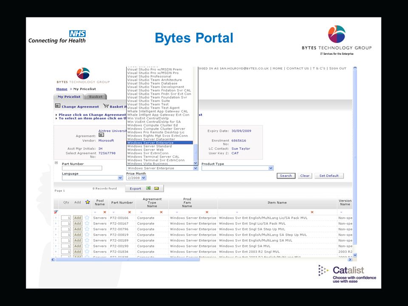This screenshot has height=306, width=408.
Task: Open the Language dropdown
Action: pyautogui.click(x=120, y=178)
